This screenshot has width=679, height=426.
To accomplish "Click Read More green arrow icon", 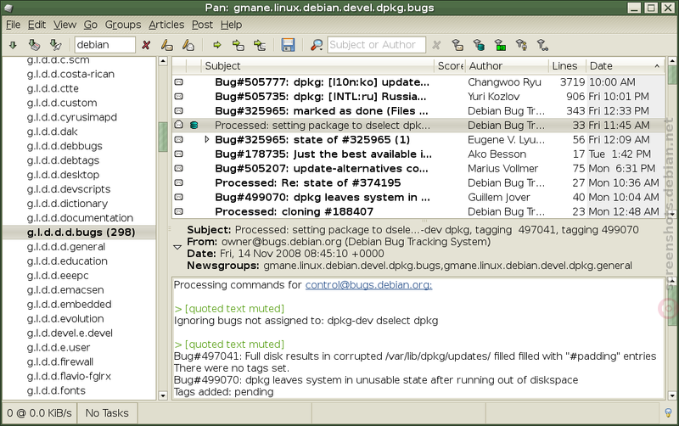I will pyautogui.click(x=217, y=45).
